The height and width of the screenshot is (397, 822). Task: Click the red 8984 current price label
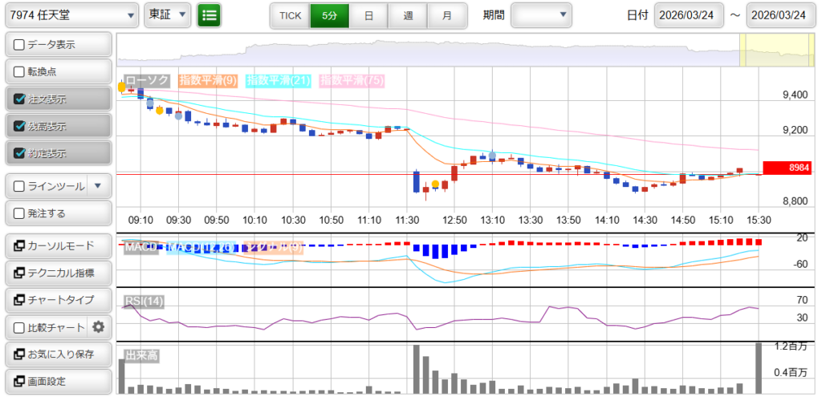(789, 168)
